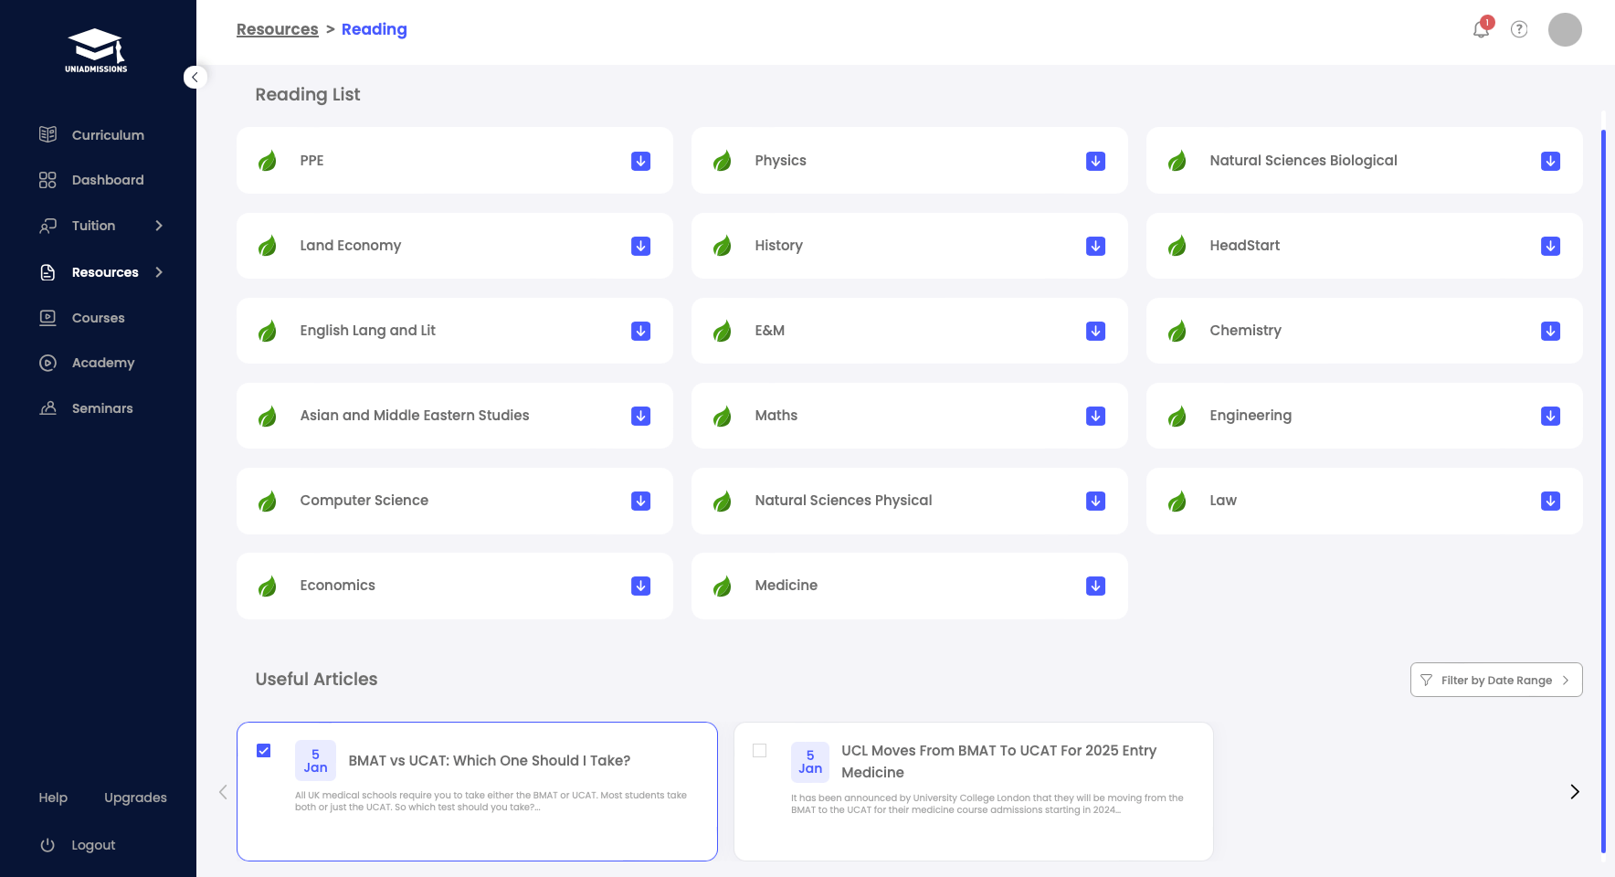Download the Medicine reading list
The image size is (1615, 877).
[1095, 586]
